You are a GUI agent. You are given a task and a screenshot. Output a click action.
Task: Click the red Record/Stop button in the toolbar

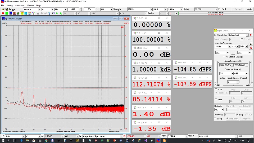click(3, 13)
